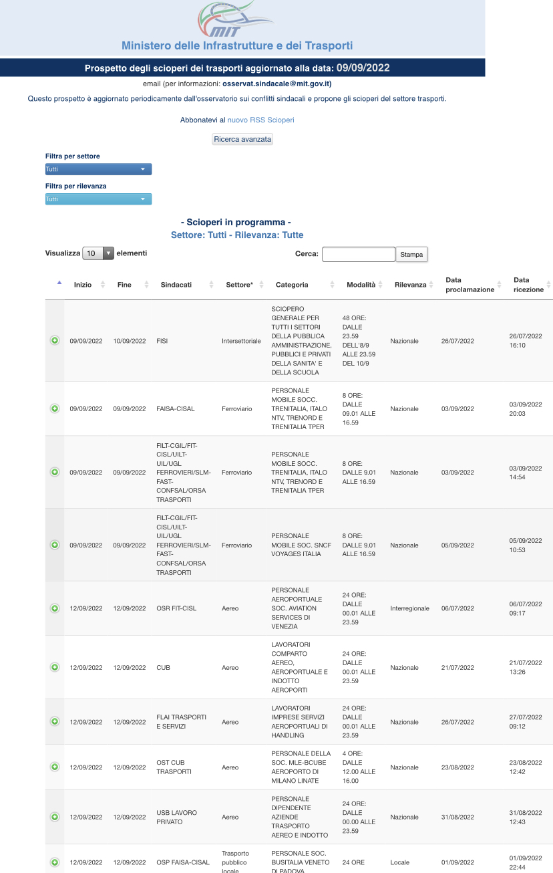Open the nuovo RSS Scioperi link
553x873 pixels.
point(260,120)
